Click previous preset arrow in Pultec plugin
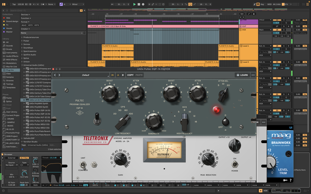The width and height of the screenshot is (311, 194). coord(55,75)
